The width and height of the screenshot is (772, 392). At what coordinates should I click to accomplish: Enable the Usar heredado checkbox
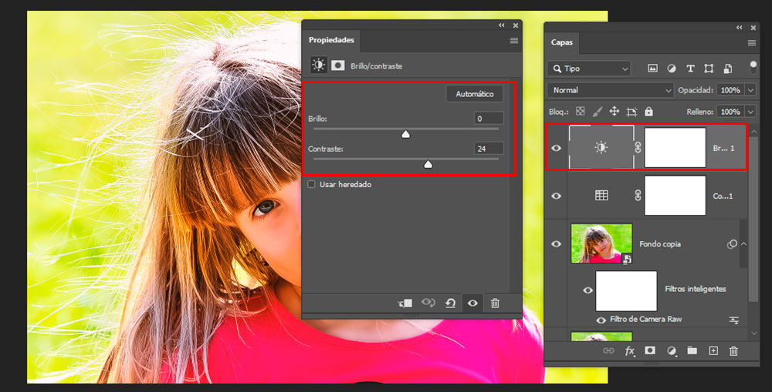(x=311, y=185)
